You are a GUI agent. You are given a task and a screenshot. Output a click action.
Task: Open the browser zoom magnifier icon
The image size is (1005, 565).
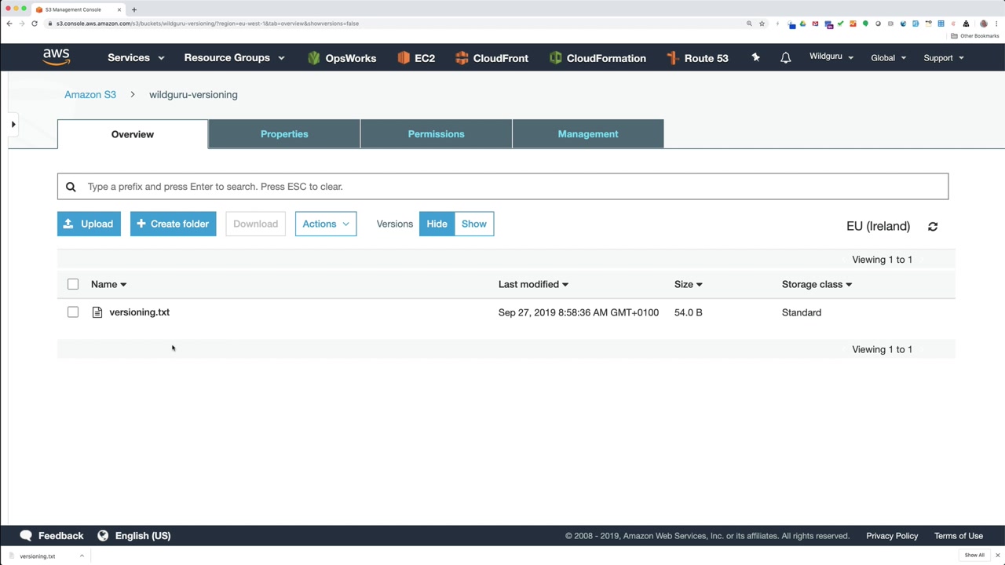click(749, 24)
